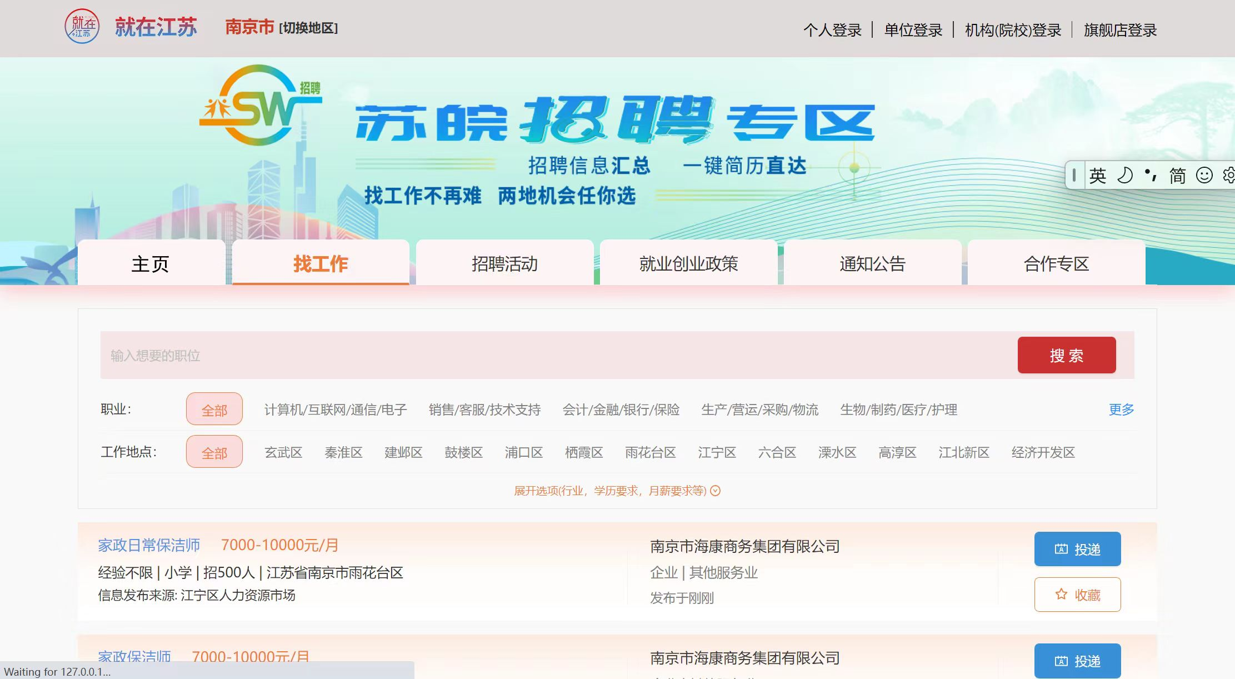
Task: Toggle IME 简 simplified/traditional mode
Action: click(1177, 176)
